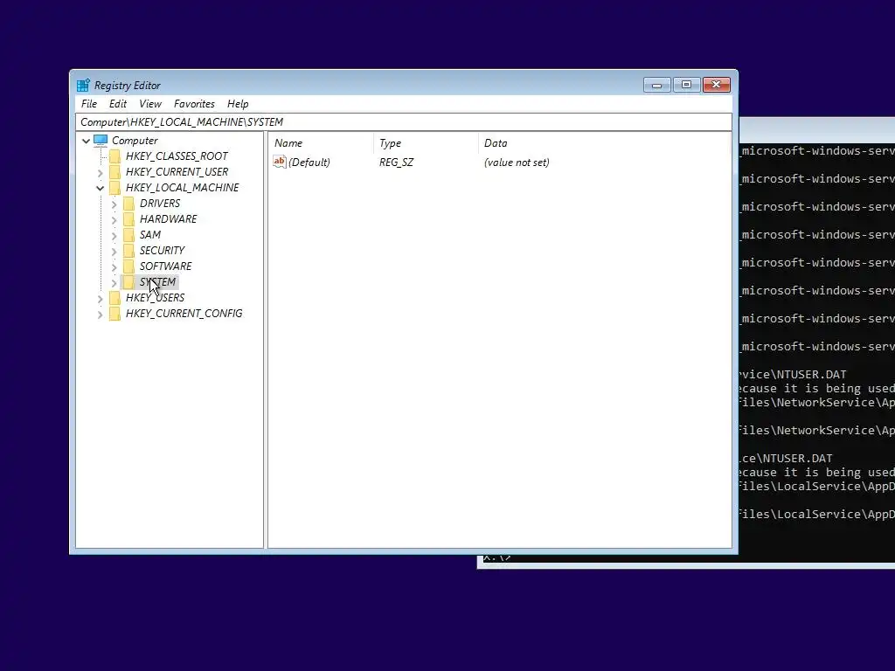
Task: Expand the HARDWARE key
Action: (x=114, y=219)
